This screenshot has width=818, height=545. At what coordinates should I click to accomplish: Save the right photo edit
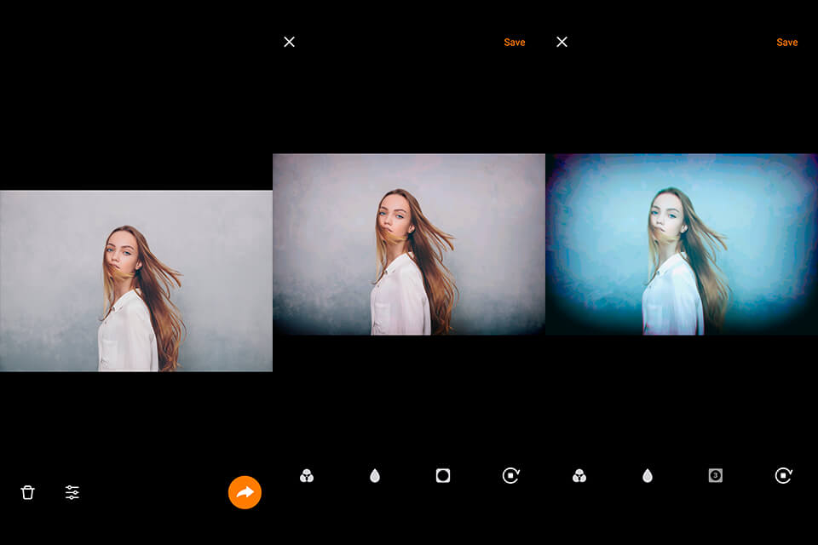[786, 42]
